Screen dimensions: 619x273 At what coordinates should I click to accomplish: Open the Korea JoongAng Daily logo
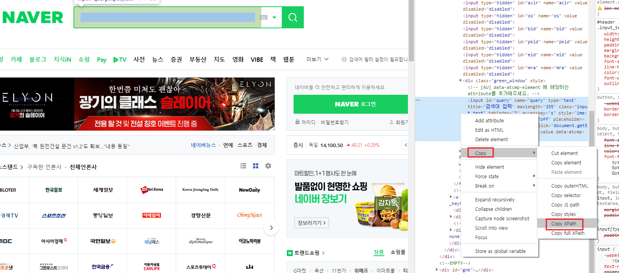point(200,190)
